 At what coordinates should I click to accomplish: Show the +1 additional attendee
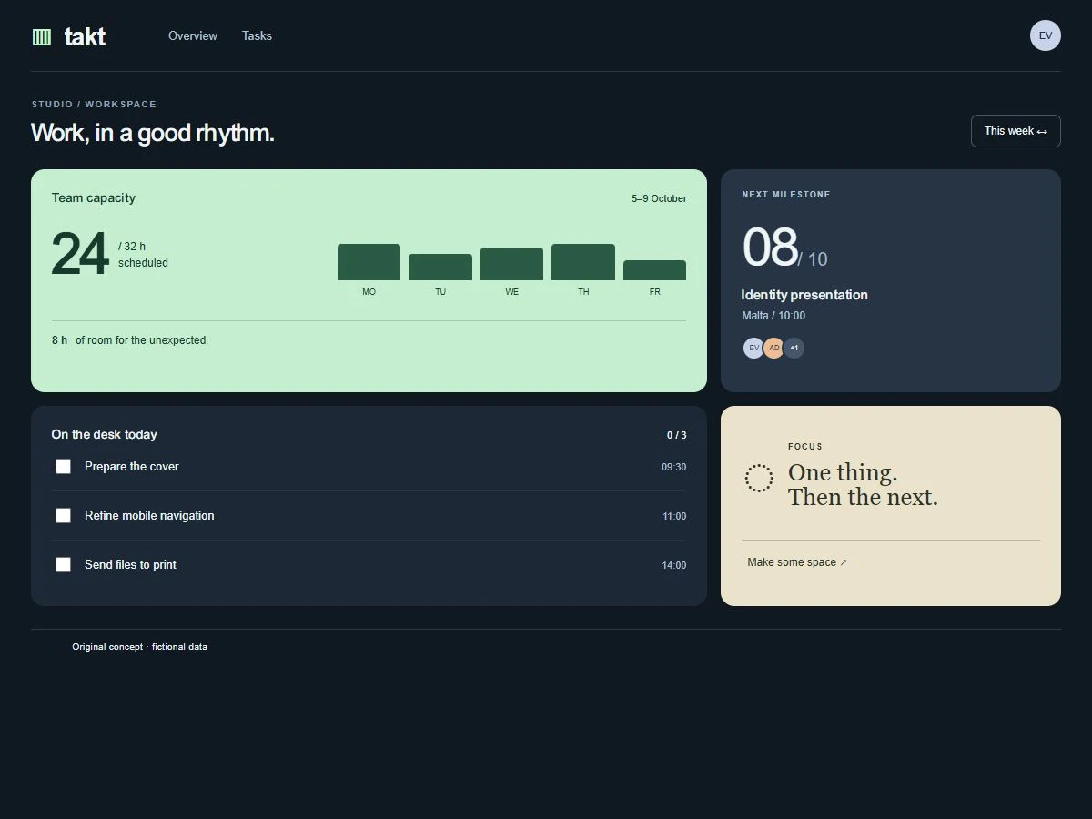click(x=794, y=348)
